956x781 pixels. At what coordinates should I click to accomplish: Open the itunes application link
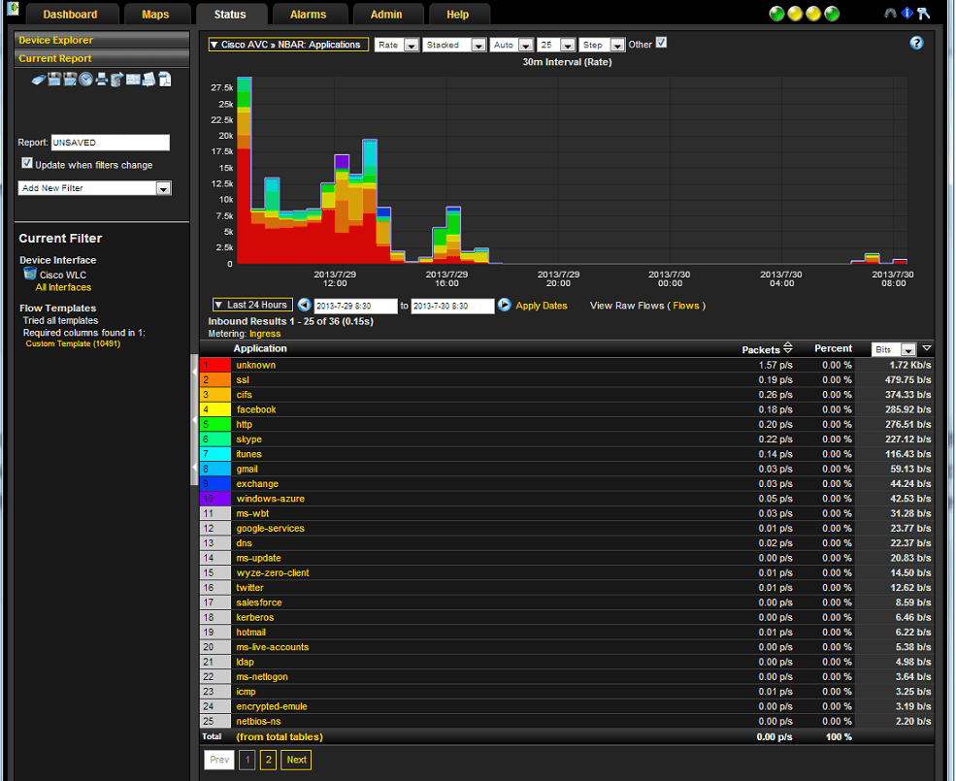(248, 454)
